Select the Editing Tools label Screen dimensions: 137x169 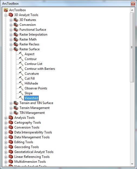coord(24,142)
